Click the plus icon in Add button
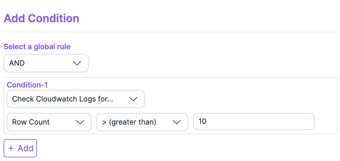 11,148
